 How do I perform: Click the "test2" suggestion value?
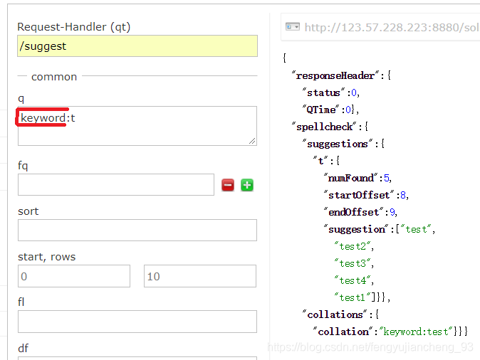coord(353,246)
